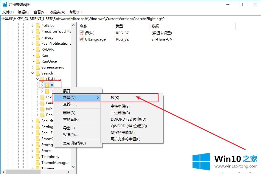Click the Telephony folder icon
Screen dimensions: 261x174
38,157
